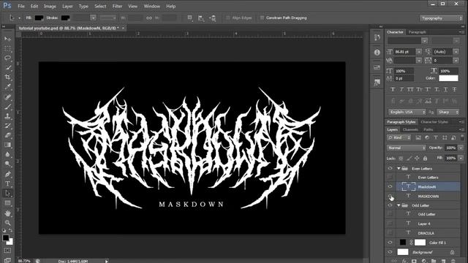Select the Horizontal Type tool
Image resolution: width=468 pixels, height=263 pixels.
point(8,183)
